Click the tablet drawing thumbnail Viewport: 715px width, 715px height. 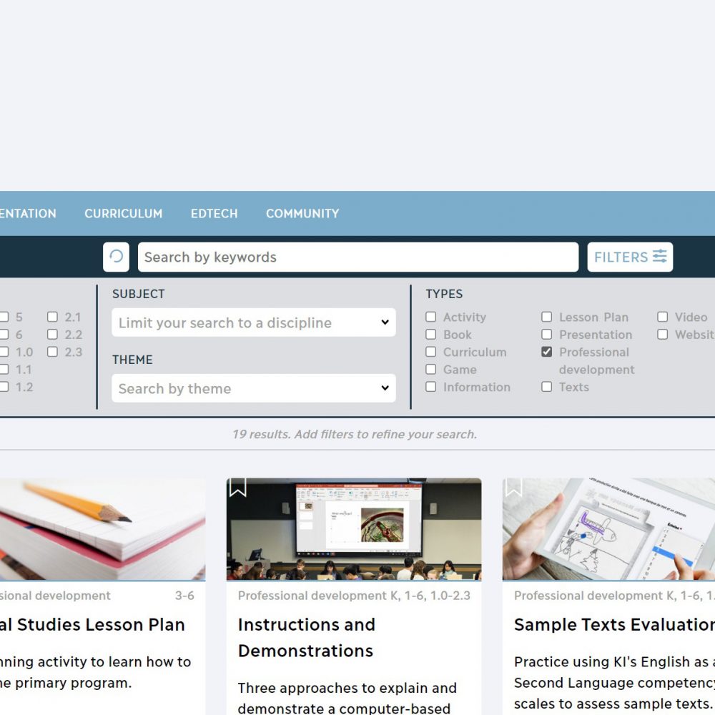[608, 529]
